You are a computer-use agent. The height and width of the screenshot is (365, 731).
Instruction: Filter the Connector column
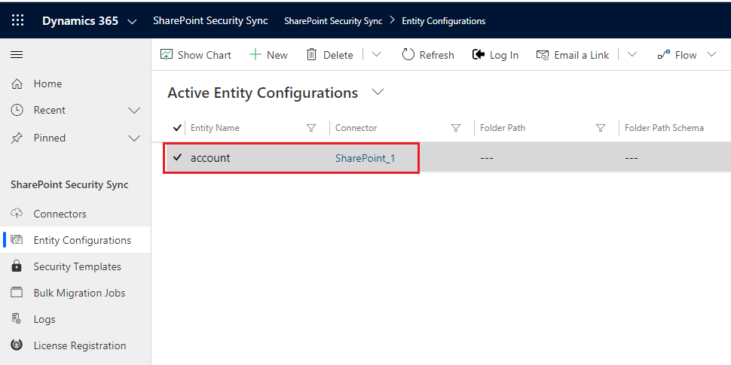coord(456,128)
